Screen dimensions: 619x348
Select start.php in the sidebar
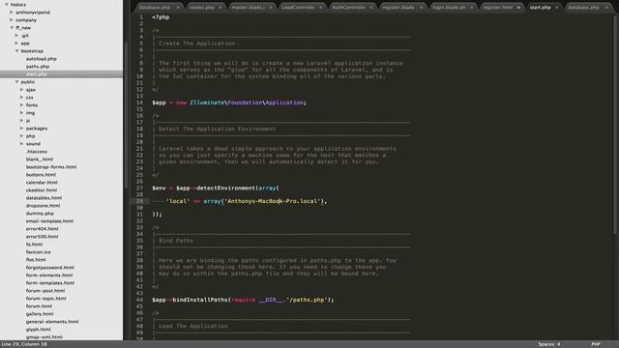tap(61, 74)
